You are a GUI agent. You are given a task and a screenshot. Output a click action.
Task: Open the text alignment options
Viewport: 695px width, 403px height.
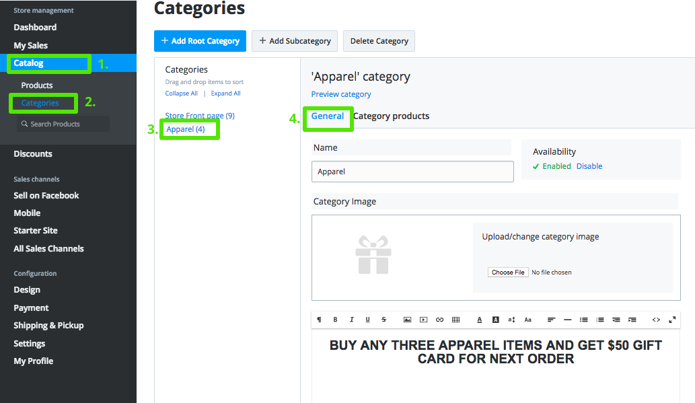[x=551, y=320]
